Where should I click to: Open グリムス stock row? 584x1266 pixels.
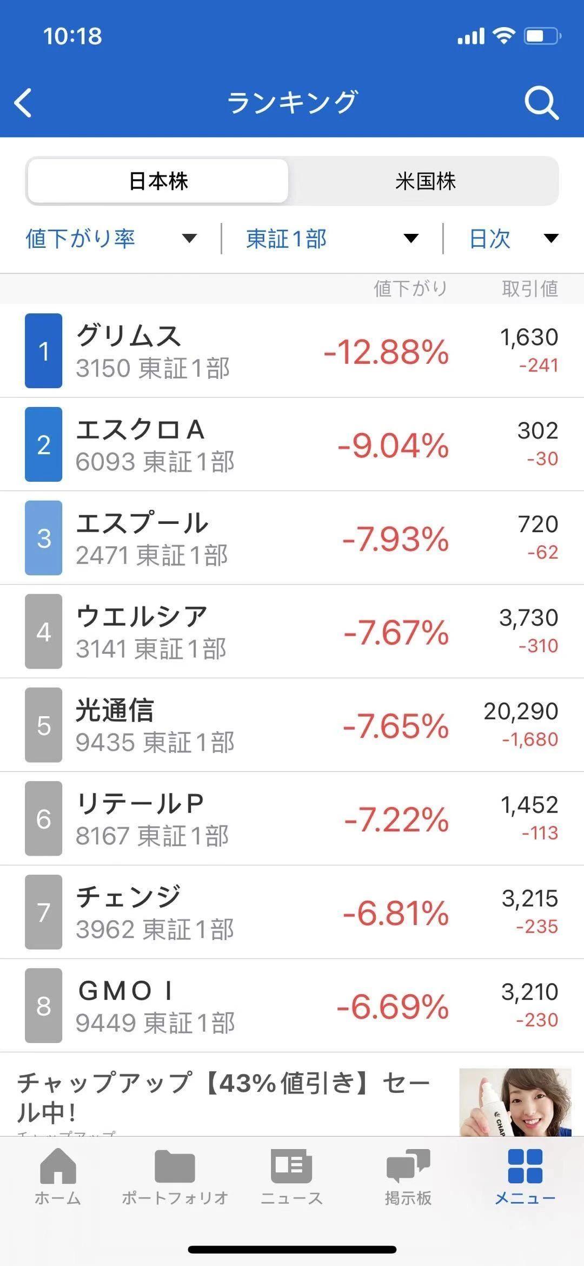(x=292, y=351)
